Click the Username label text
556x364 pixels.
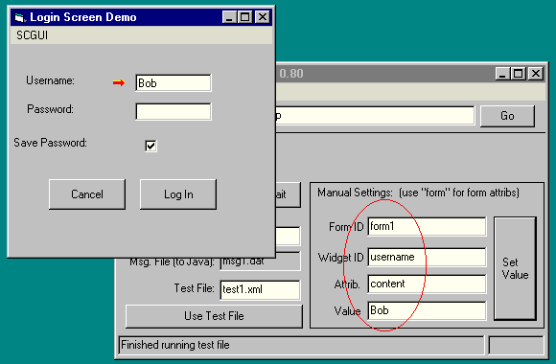(x=50, y=80)
